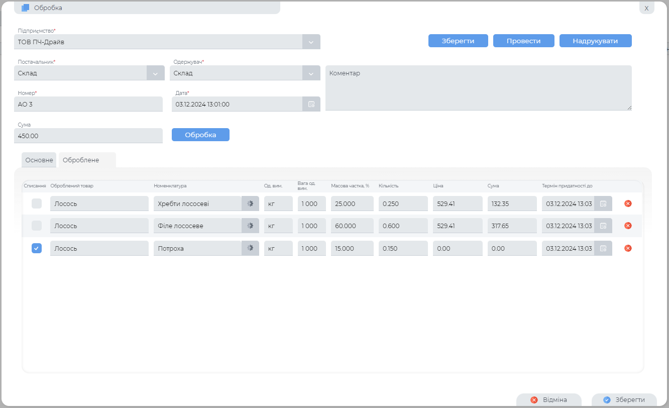This screenshot has height=408, width=669.
Task: Click the Провести button
Action: click(523, 41)
